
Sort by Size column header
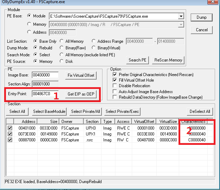point(48,121)
